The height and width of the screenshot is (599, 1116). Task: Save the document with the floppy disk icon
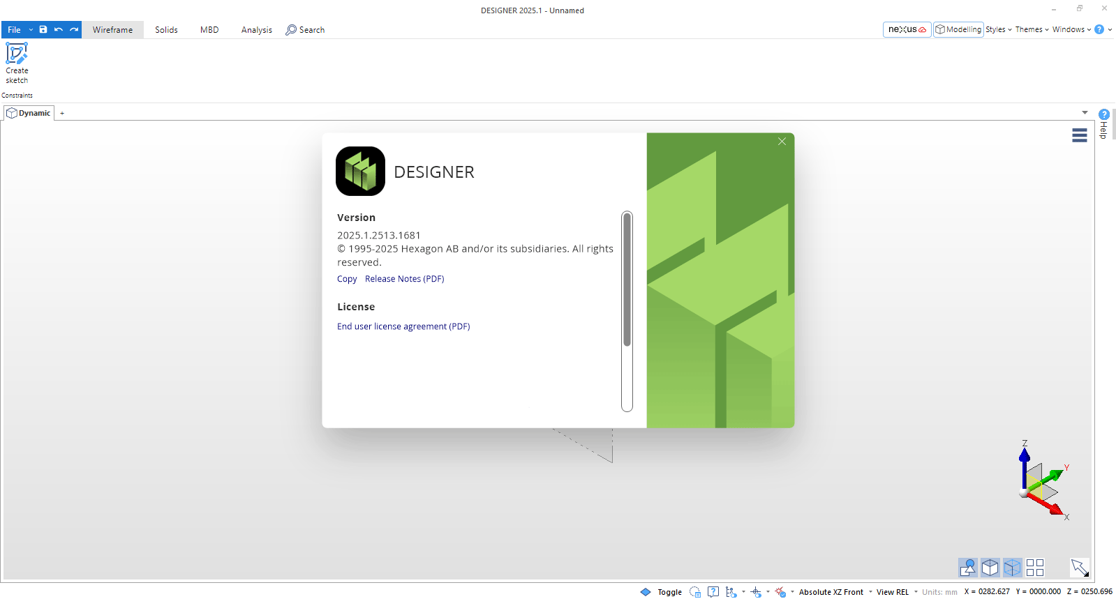click(x=43, y=29)
